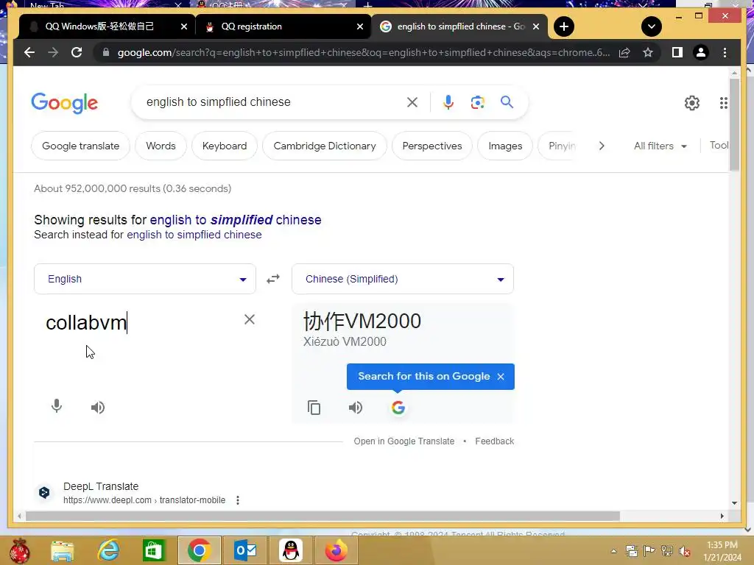Launch Internet Explorer from the taskbar
The width and height of the screenshot is (754, 565).
tap(109, 550)
